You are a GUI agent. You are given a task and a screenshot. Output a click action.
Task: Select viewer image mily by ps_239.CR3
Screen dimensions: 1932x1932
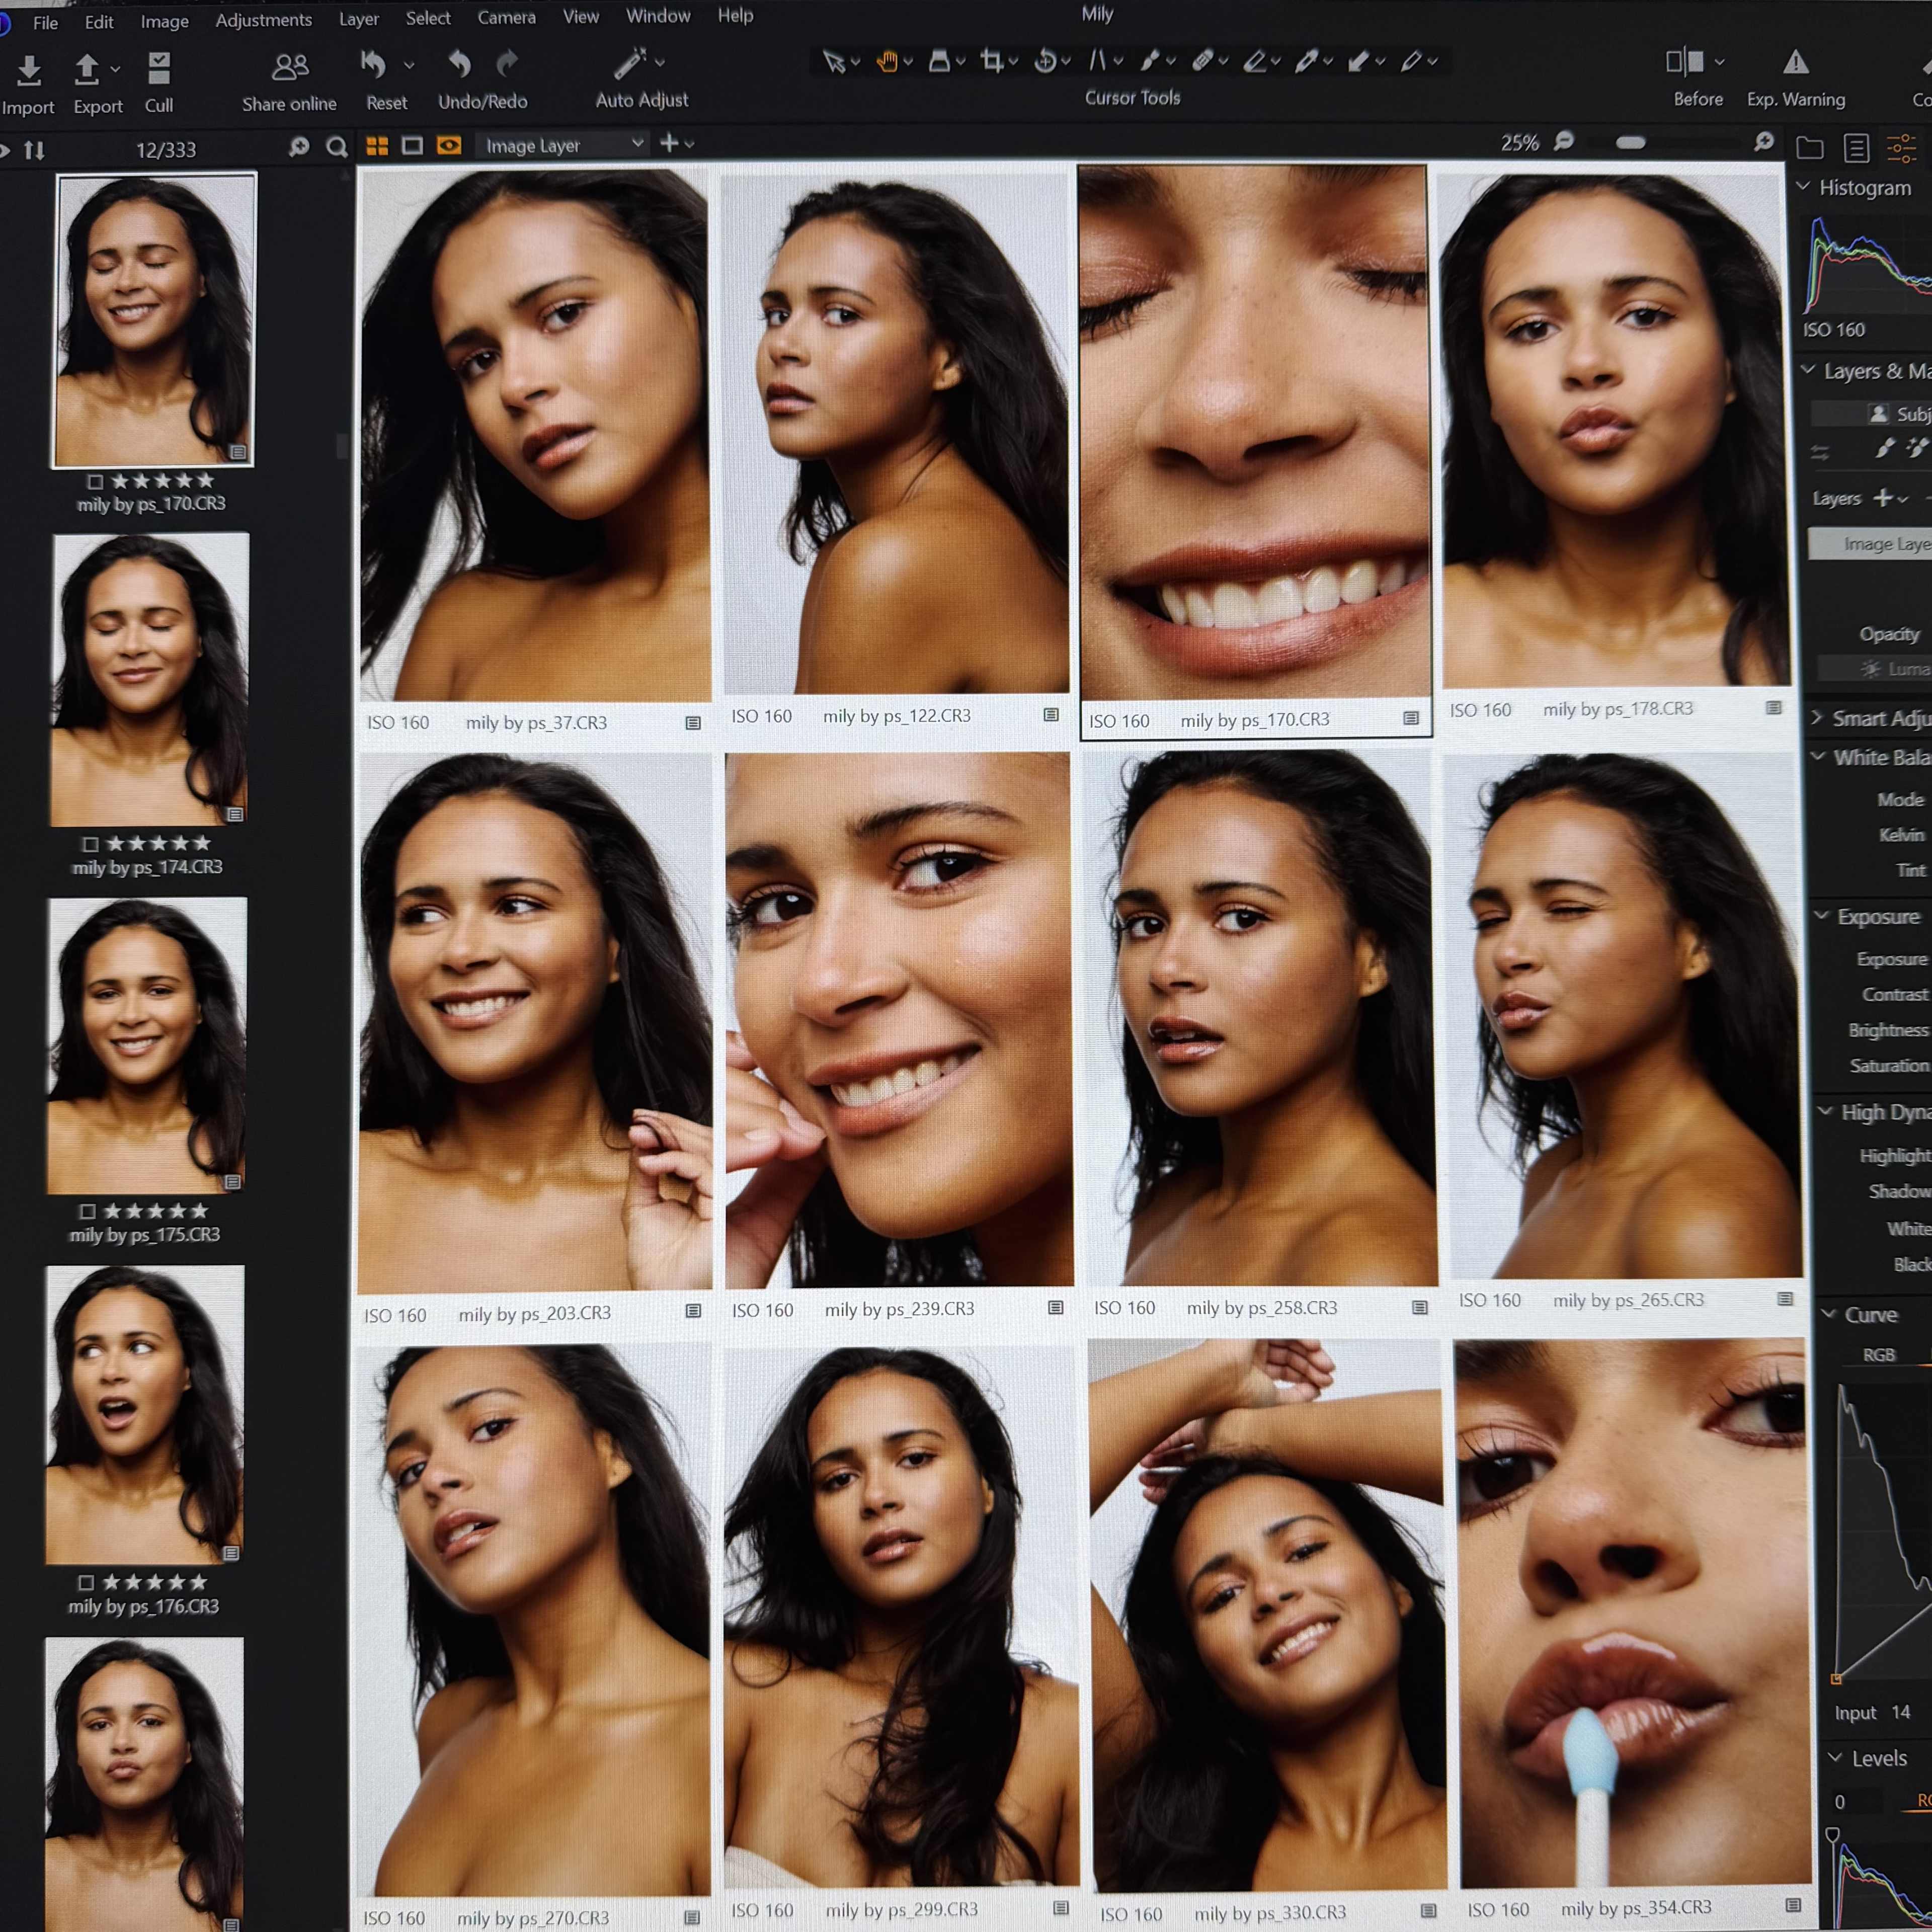[x=899, y=1021]
